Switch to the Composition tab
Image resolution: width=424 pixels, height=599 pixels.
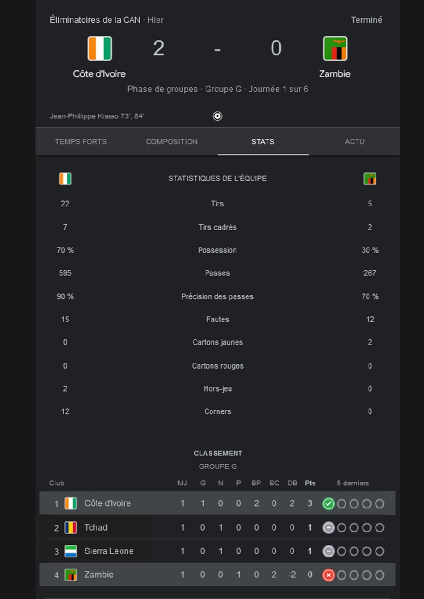point(172,142)
